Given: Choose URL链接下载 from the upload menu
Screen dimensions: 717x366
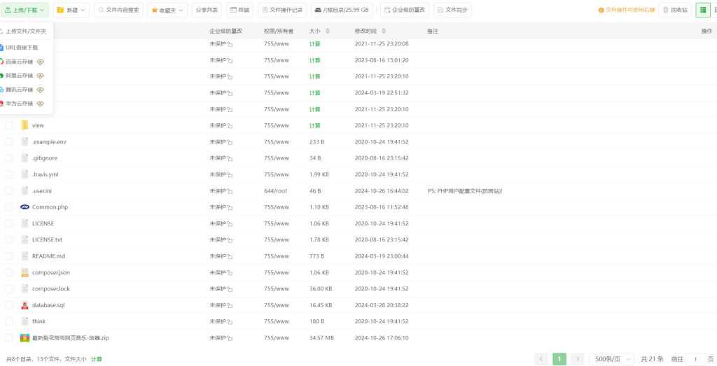Looking at the screenshot, I should pyautogui.click(x=22, y=48).
